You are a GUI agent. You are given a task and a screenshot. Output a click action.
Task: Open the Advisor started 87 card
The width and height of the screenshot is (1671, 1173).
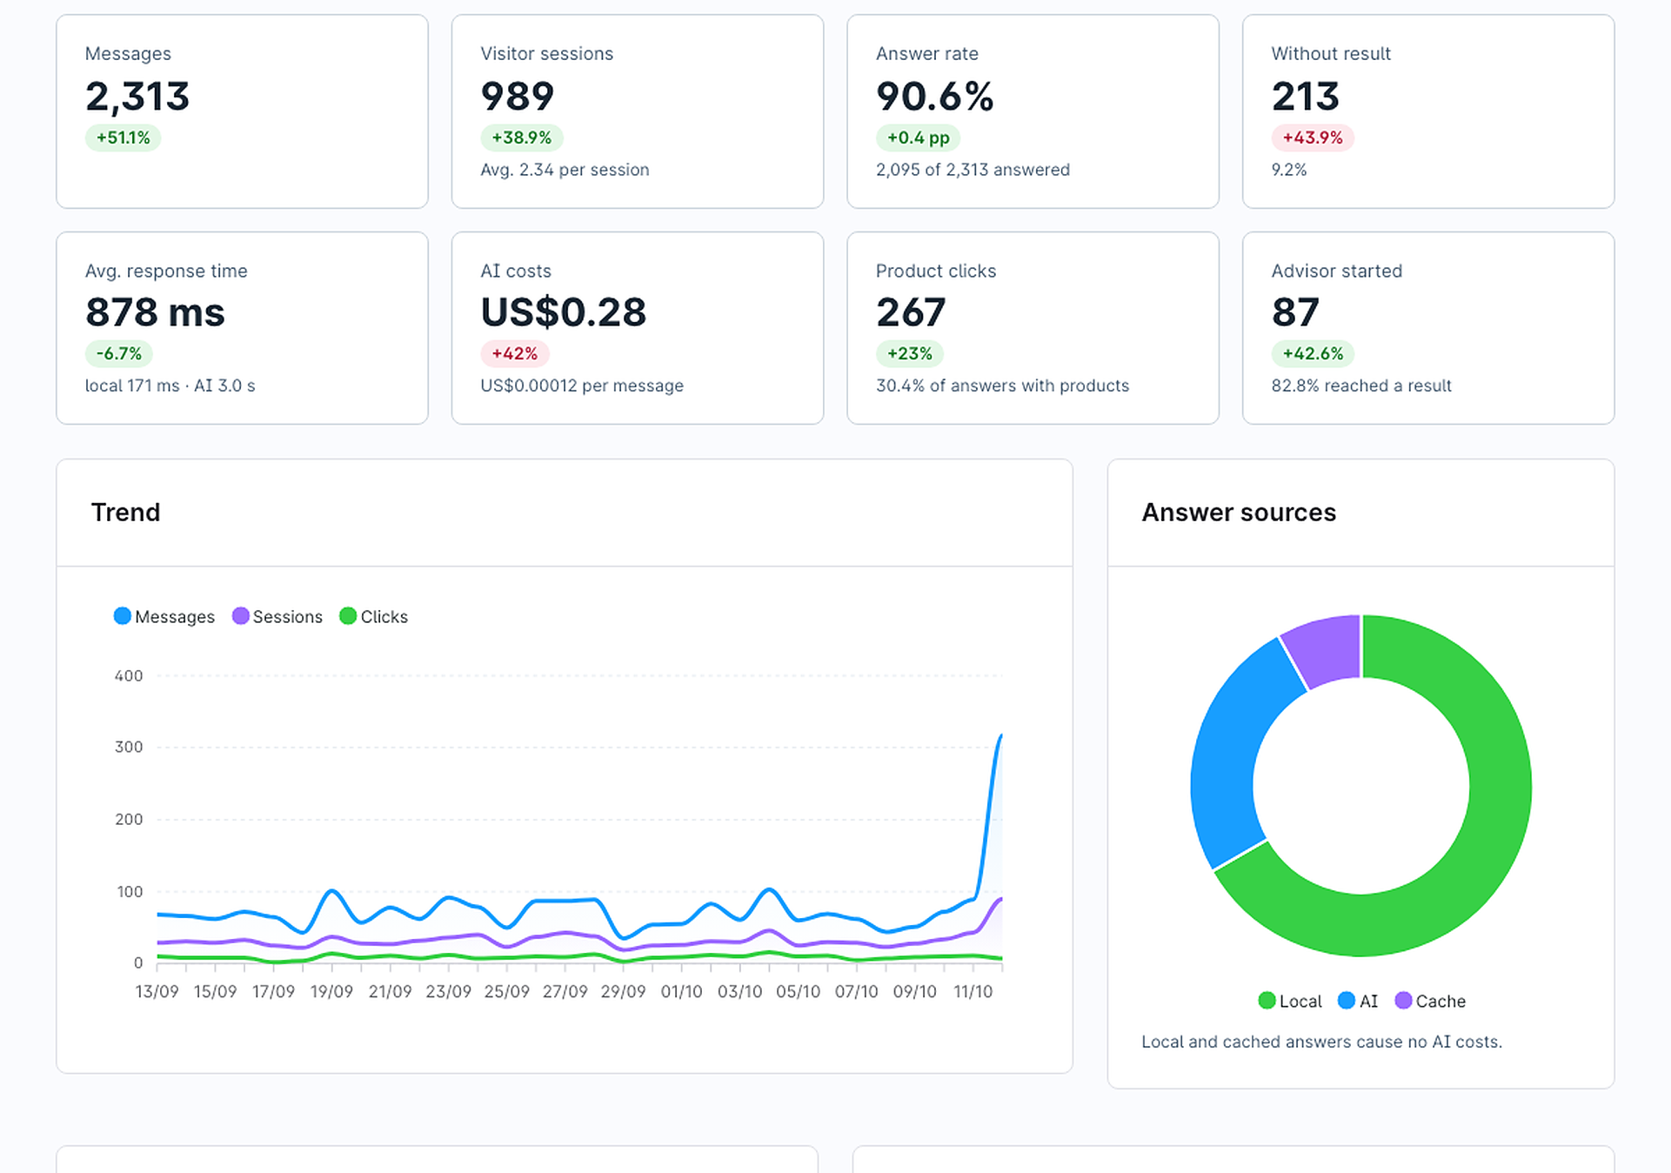[1428, 328]
